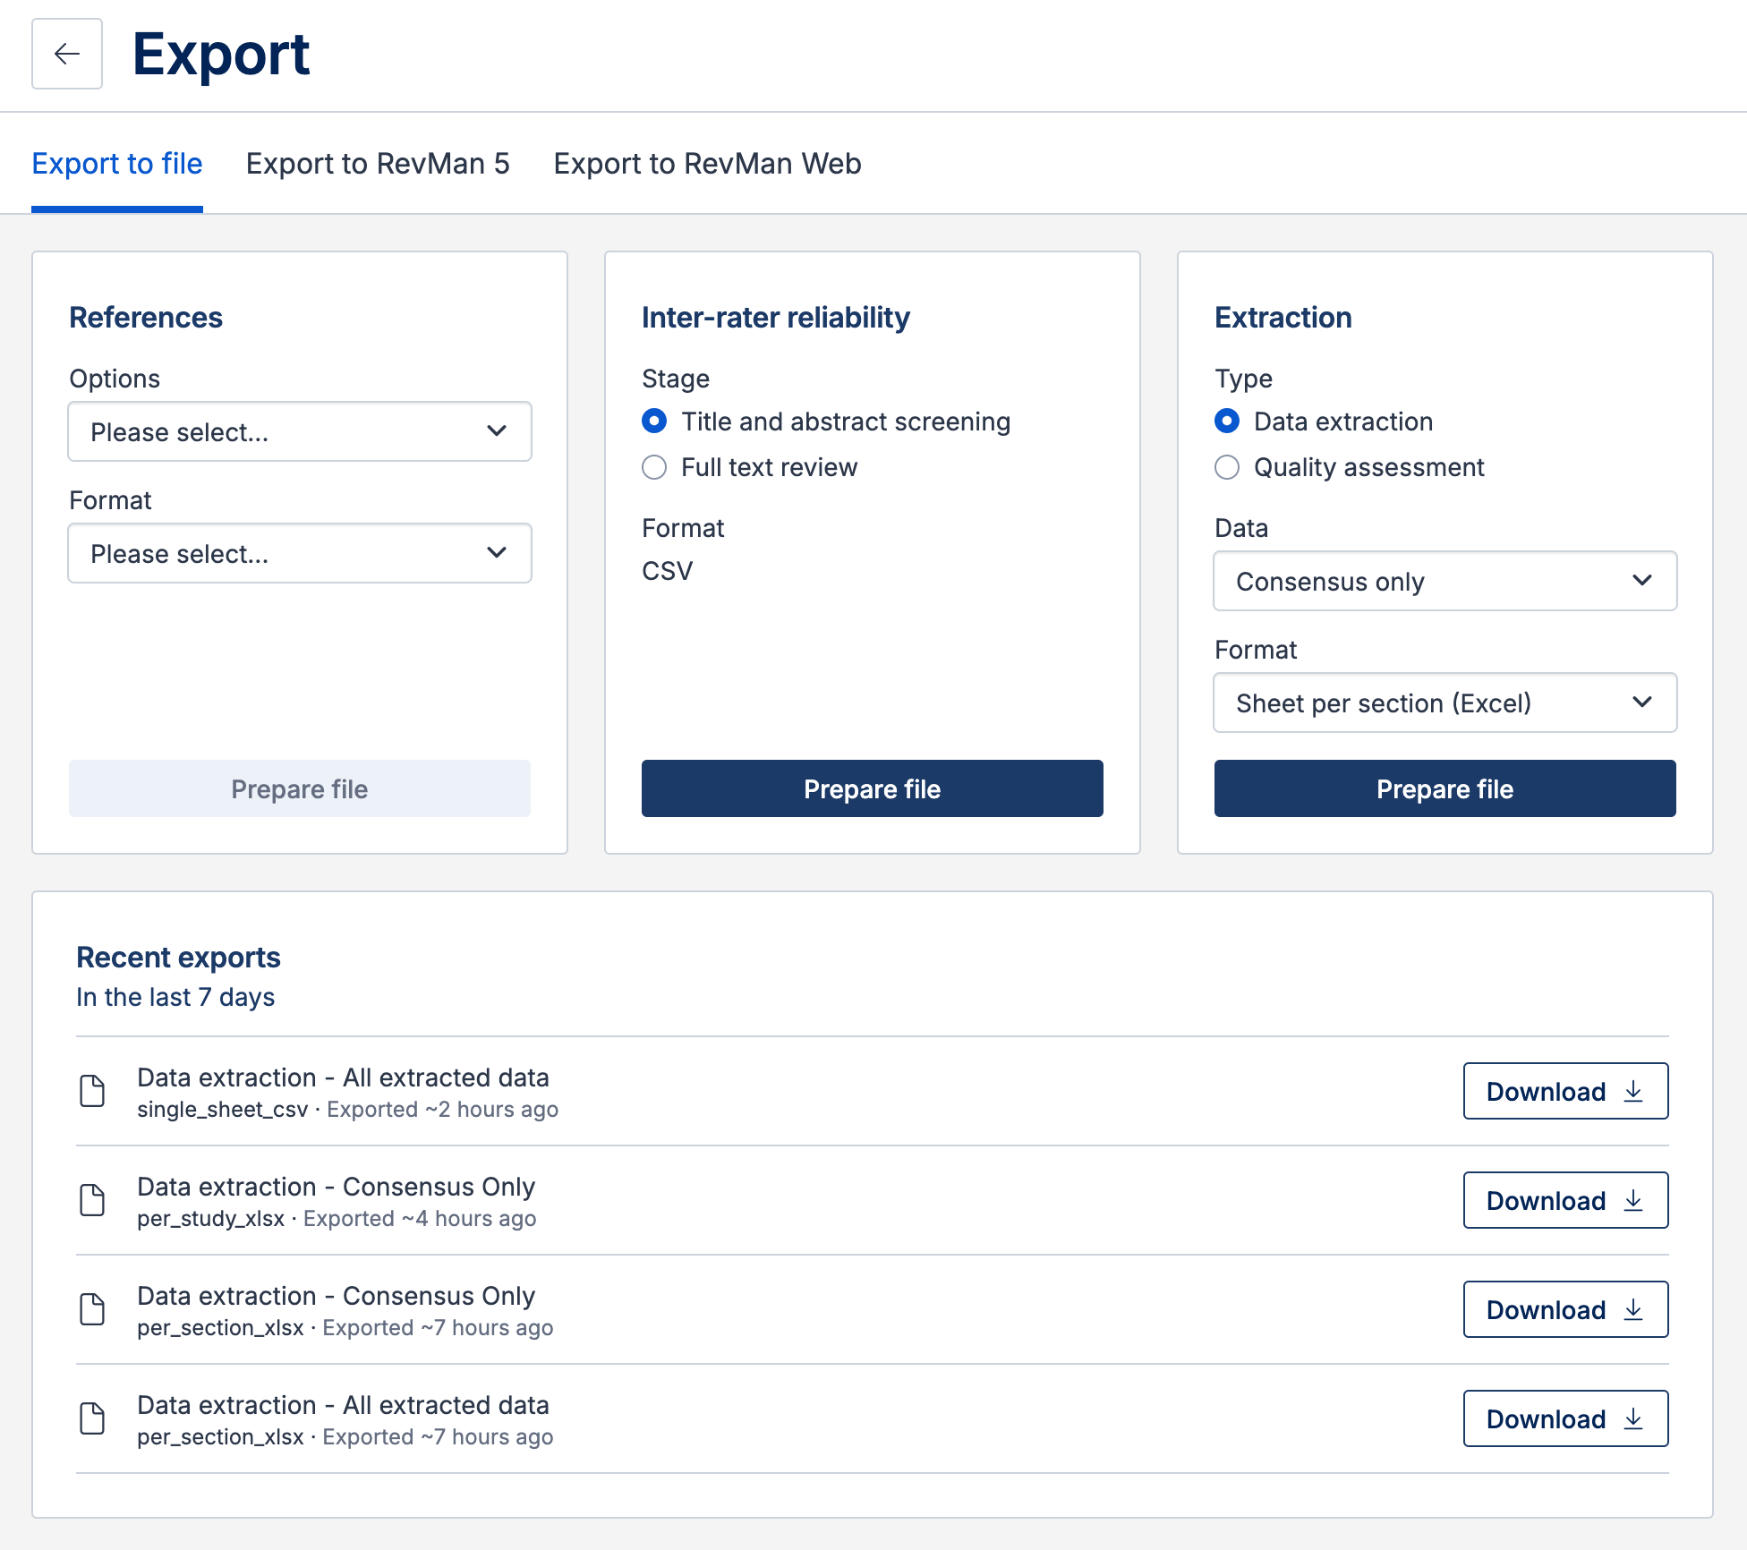1747x1550 pixels.
Task: Stay on the Export to file tab
Action: point(117,164)
